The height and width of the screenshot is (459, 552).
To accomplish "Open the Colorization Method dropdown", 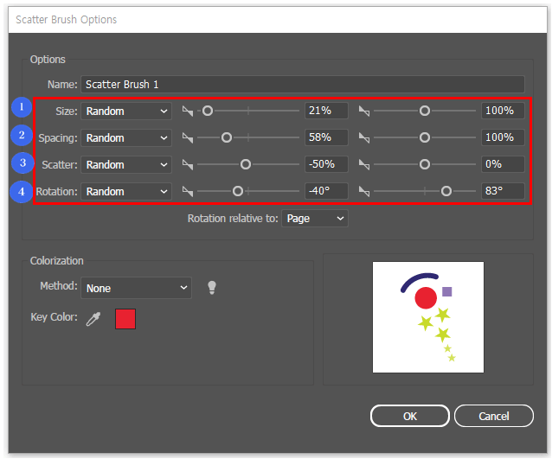I will click(136, 288).
